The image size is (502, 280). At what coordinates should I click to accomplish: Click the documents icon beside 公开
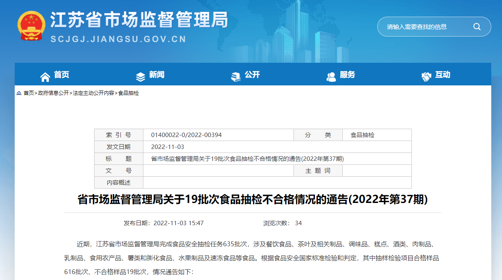236,76
